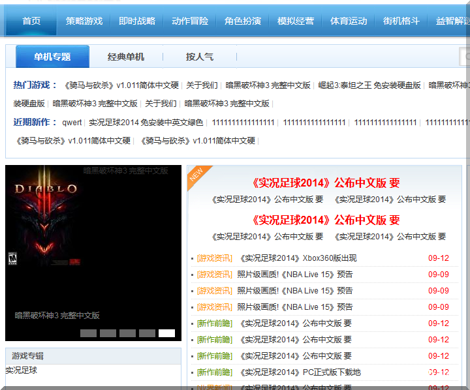The width and height of the screenshot is (470, 390).
Task: Go to 街机格斗 category
Action: coord(401,21)
